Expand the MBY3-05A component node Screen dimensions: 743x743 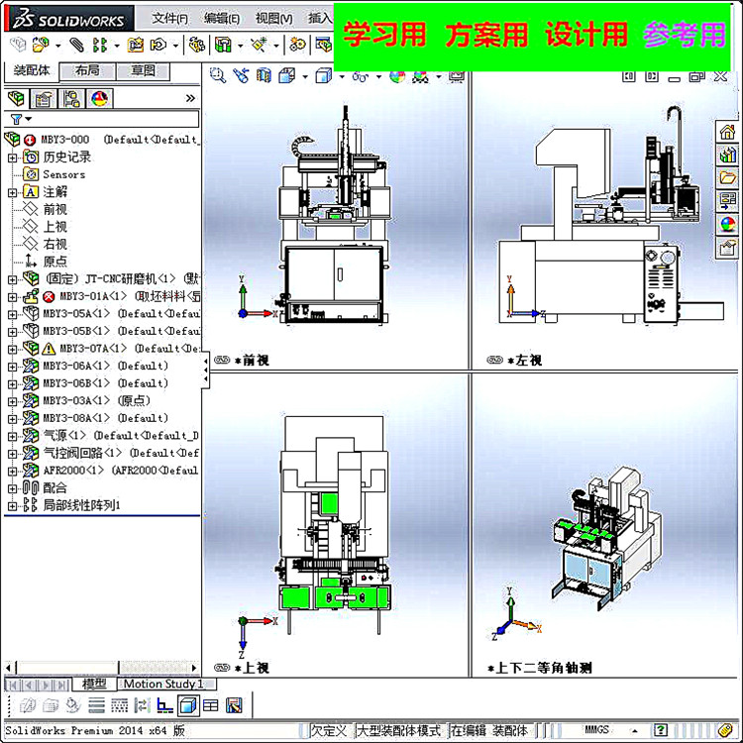click(x=12, y=314)
